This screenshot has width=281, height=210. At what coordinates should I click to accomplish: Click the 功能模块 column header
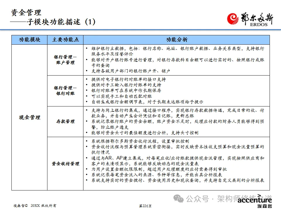(x=29, y=40)
